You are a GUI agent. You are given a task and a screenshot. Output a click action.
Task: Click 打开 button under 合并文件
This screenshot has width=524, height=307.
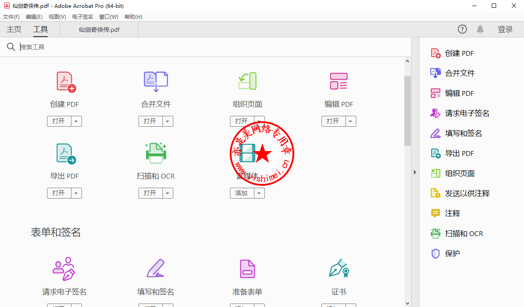[x=150, y=121]
